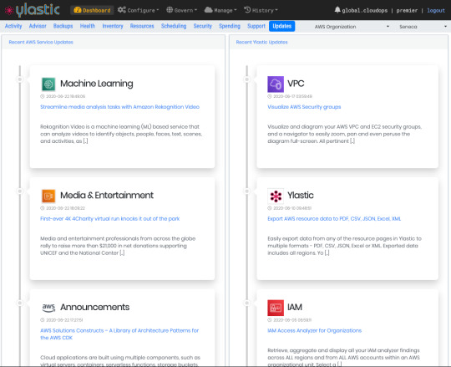Click timeline marker beside Media & Entertainment card
The width and height of the screenshot is (451, 367).
[x=20, y=191]
